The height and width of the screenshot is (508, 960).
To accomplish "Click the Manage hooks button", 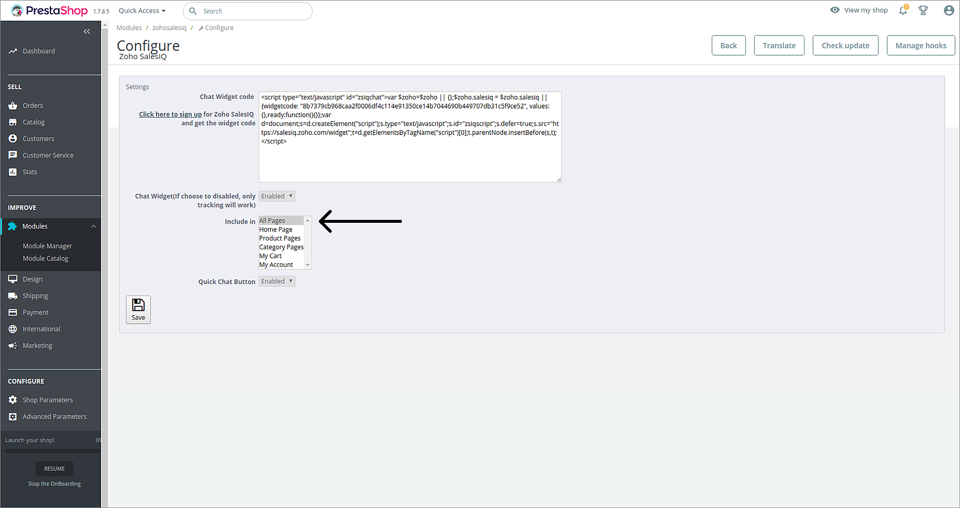I will point(921,45).
